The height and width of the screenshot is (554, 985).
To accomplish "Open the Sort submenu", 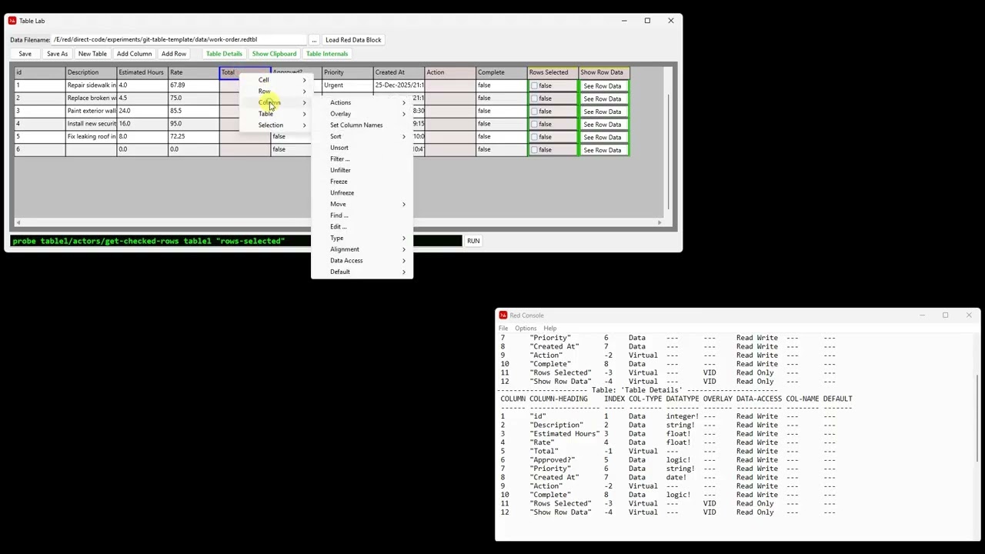I will (x=362, y=136).
